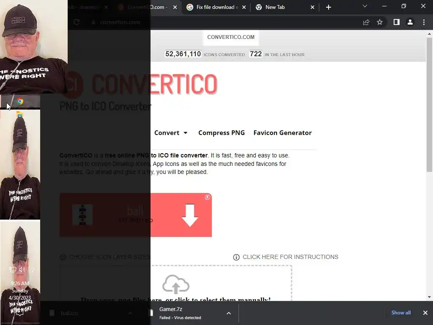Dismiss the ball download card with X
This screenshot has width=433, height=325.
pos(207,197)
